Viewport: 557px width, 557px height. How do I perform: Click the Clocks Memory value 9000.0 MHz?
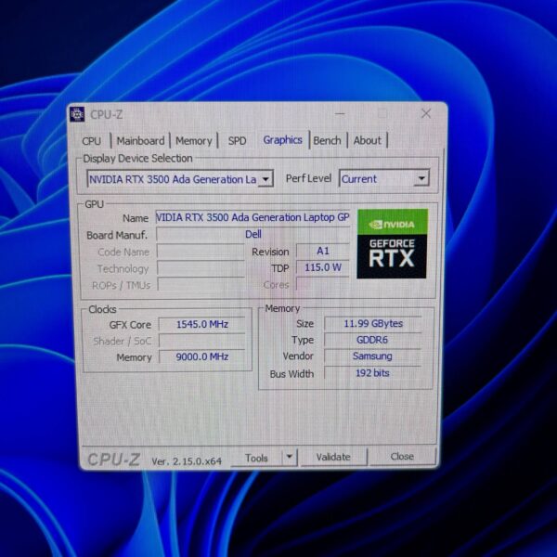coord(201,356)
